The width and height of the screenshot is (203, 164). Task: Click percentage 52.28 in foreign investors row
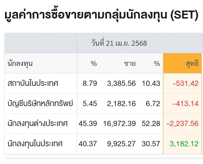tap(151, 124)
